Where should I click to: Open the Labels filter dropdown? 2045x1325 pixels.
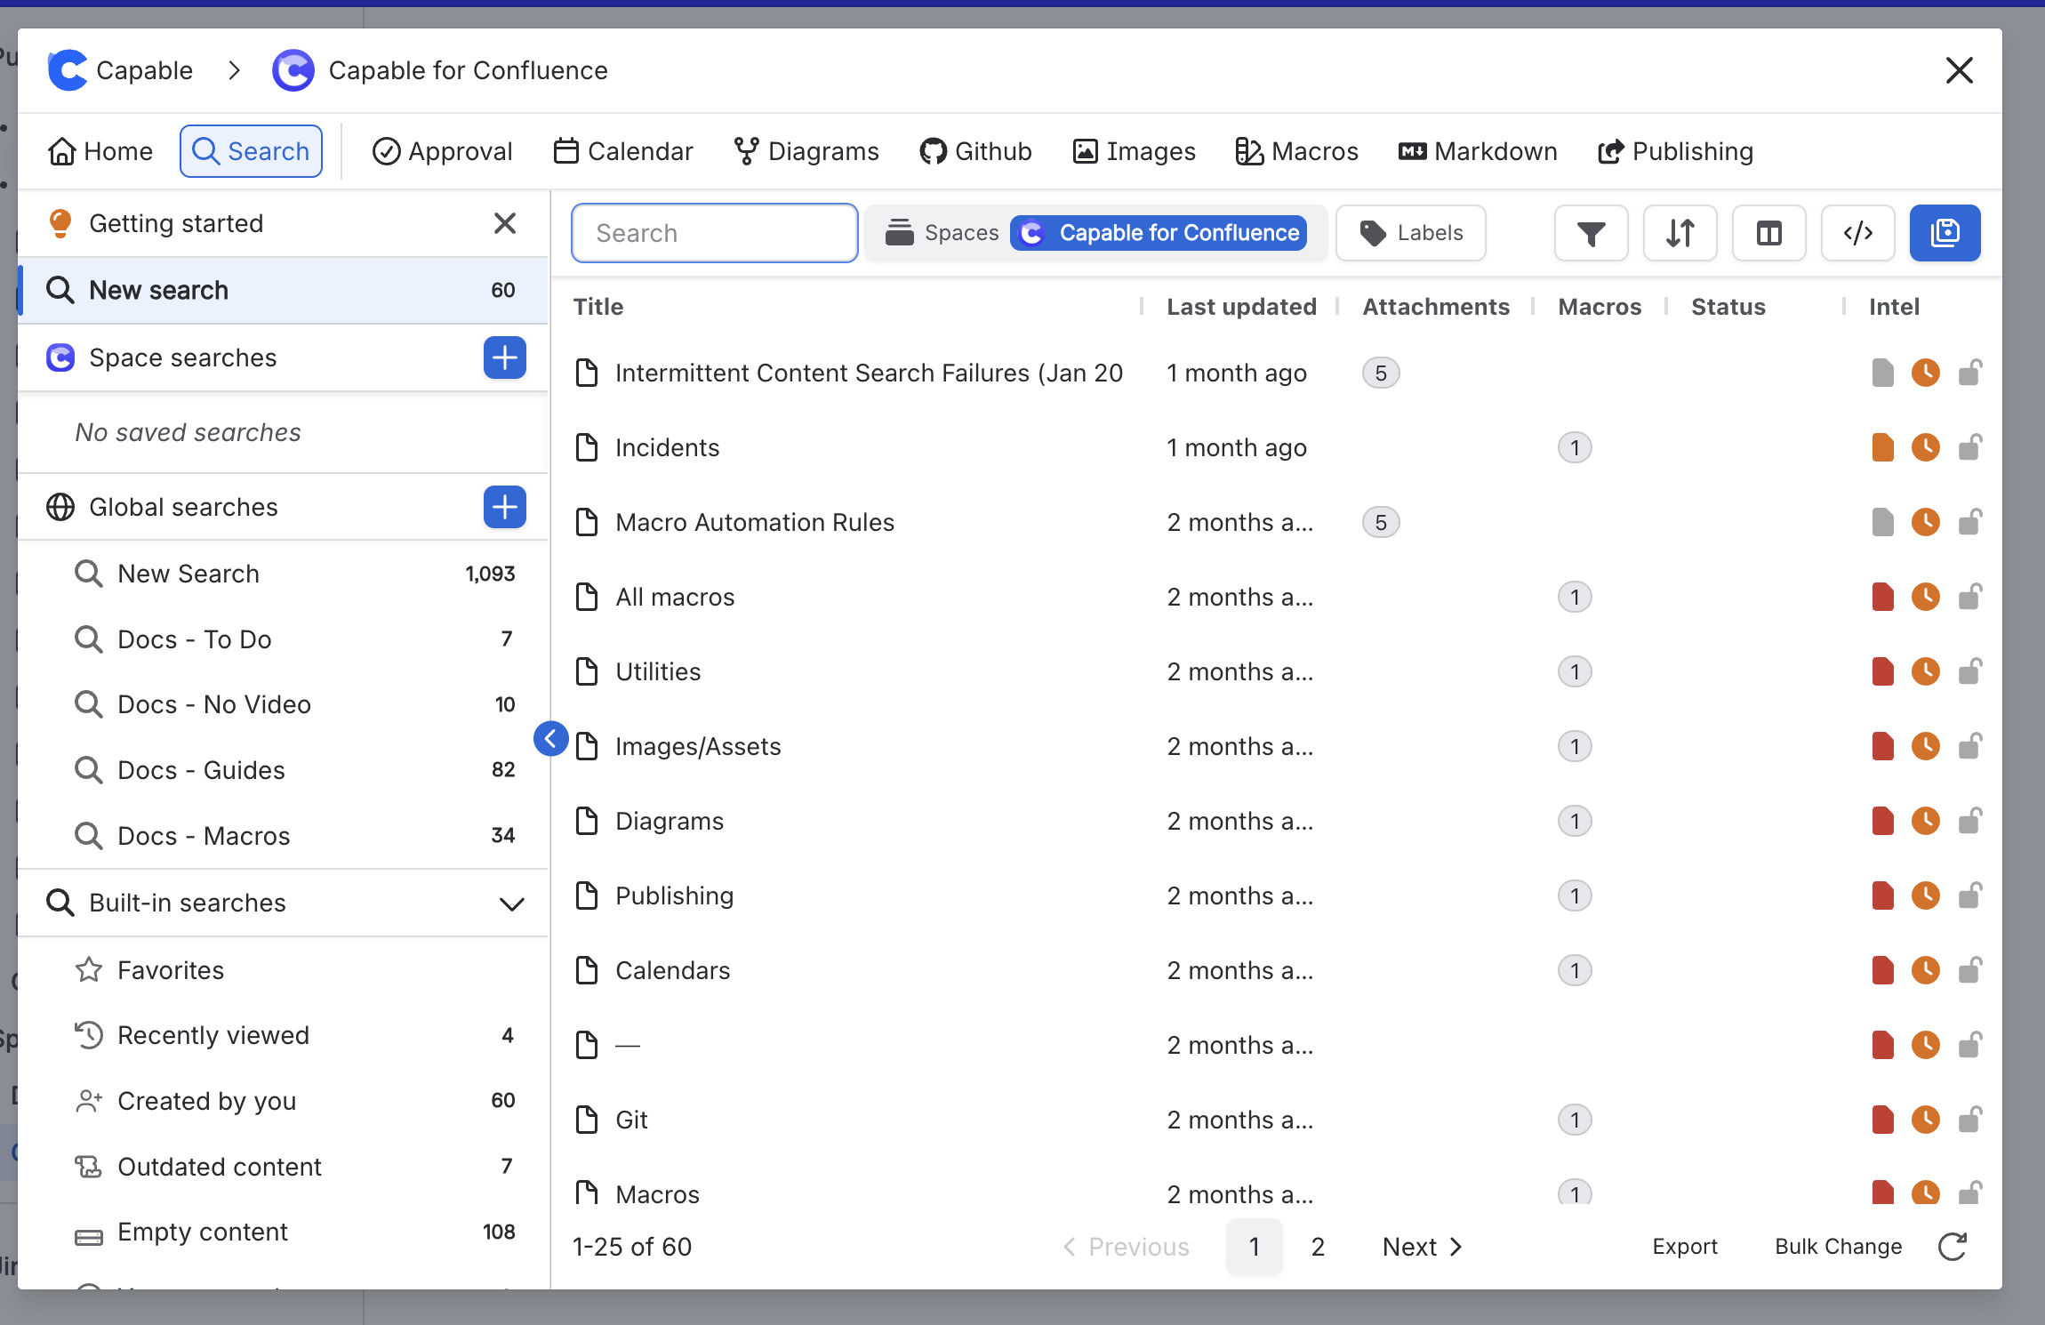(1411, 233)
